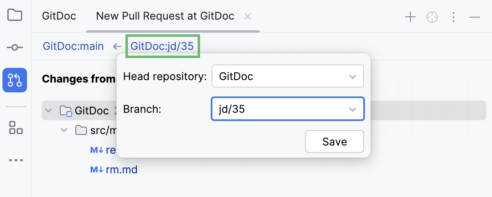The image size is (492, 197).
Task: Open the Commit tool window
Action: [15, 48]
